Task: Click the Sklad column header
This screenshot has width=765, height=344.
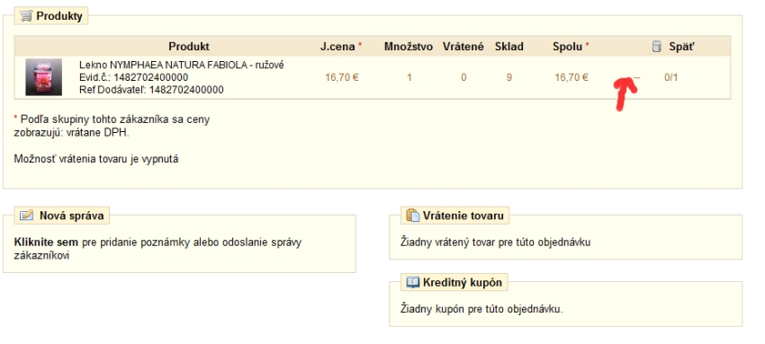Action: pos(509,47)
